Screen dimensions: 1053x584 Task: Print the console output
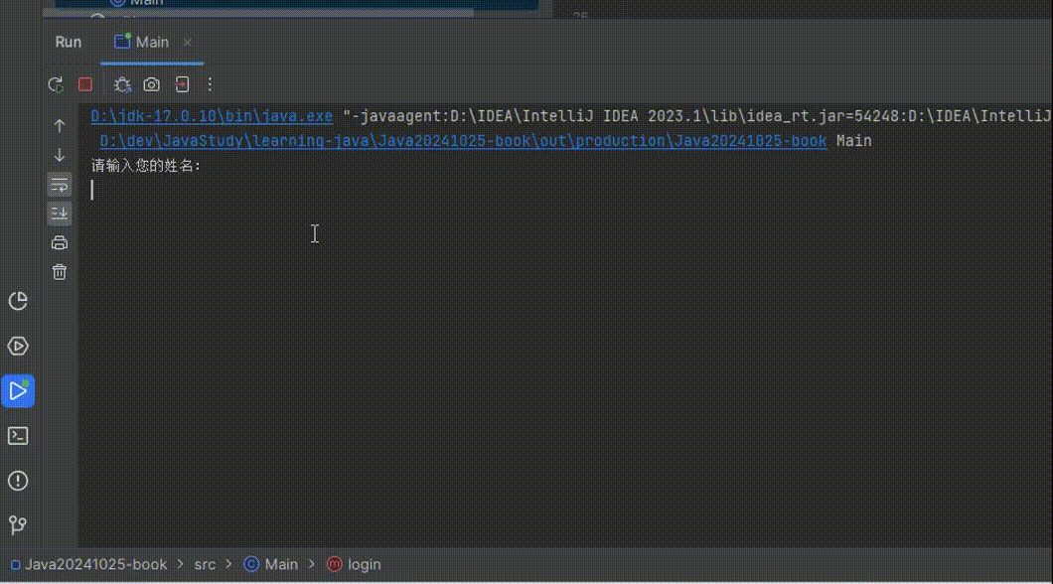(x=59, y=243)
